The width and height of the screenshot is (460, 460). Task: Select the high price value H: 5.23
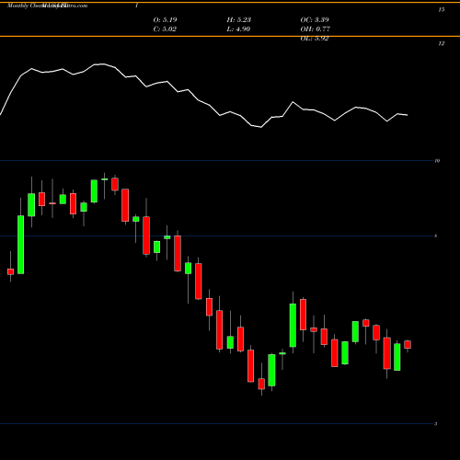[239, 20]
